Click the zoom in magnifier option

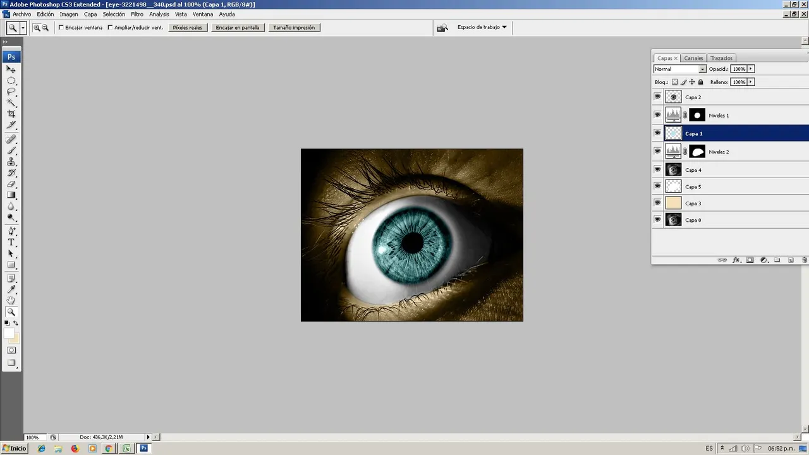pos(37,28)
